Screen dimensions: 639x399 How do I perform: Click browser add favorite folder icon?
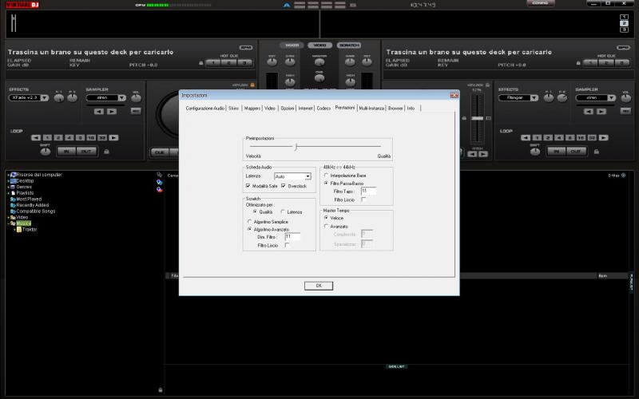(159, 189)
